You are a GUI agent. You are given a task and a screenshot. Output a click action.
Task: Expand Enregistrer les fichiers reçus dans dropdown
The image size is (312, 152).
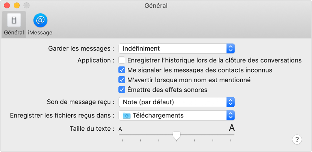pos(177,116)
